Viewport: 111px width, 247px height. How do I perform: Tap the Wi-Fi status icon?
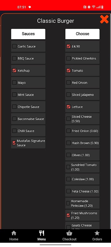point(94,7)
